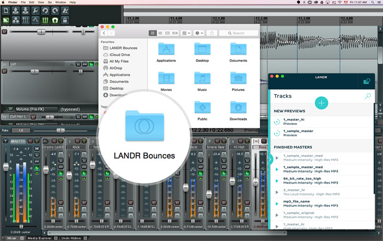
Task: Open the Kick channel FX button
Action: (x=84, y=173)
